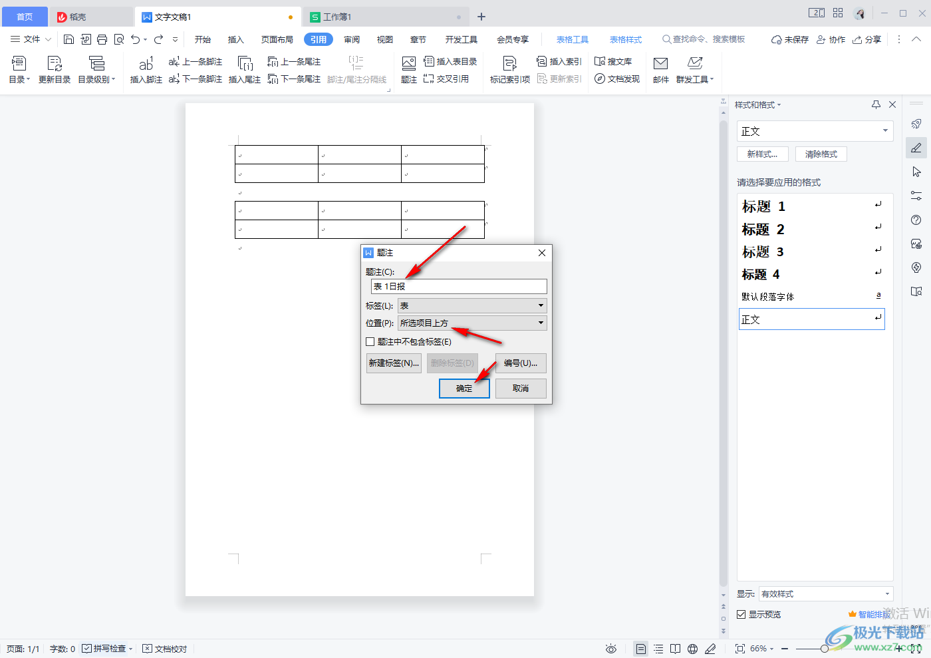Screen dimensions: 931x658
Task: Collapse the ribbon with the chevron
Action: pos(916,39)
